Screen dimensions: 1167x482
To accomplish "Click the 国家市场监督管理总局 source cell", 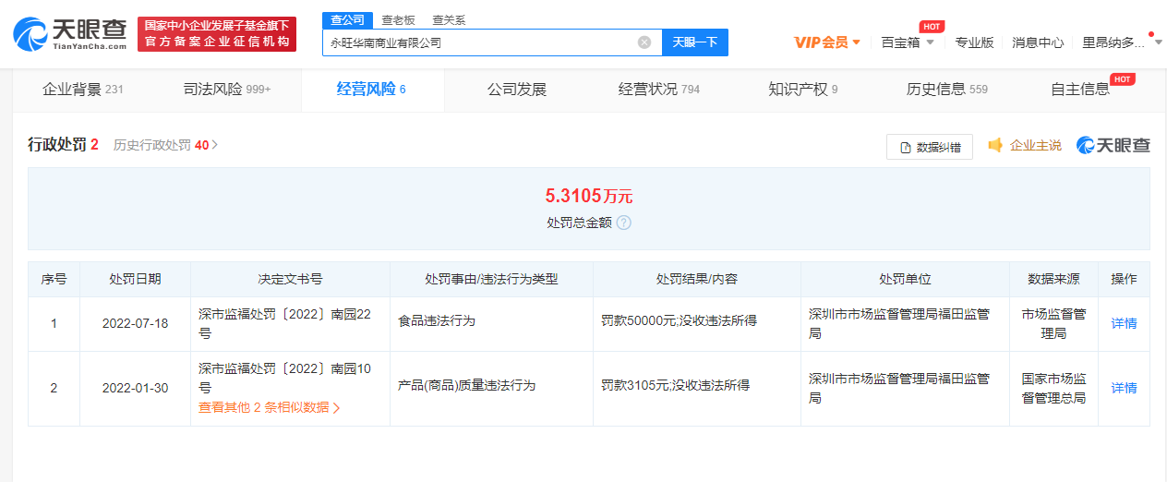I will 1053,389.
